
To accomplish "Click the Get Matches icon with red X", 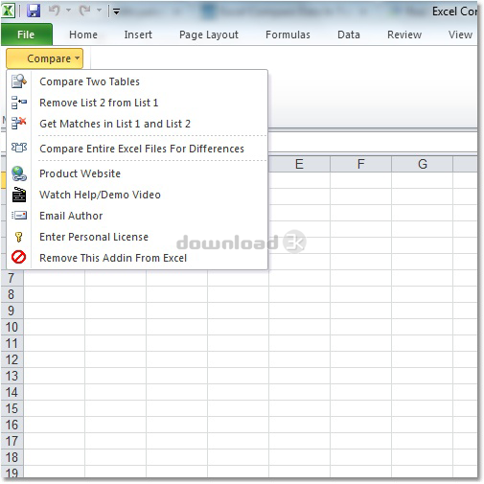I will [19, 123].
